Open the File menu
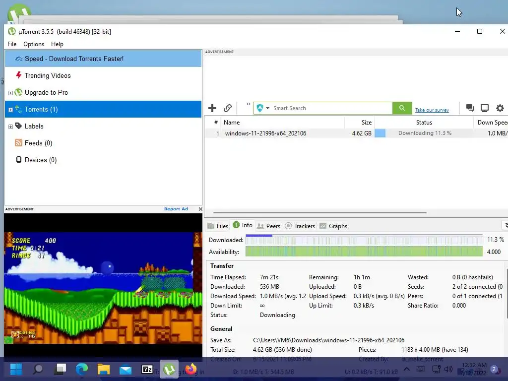Viewport: 508px width, 381px height. click(12, 44)
